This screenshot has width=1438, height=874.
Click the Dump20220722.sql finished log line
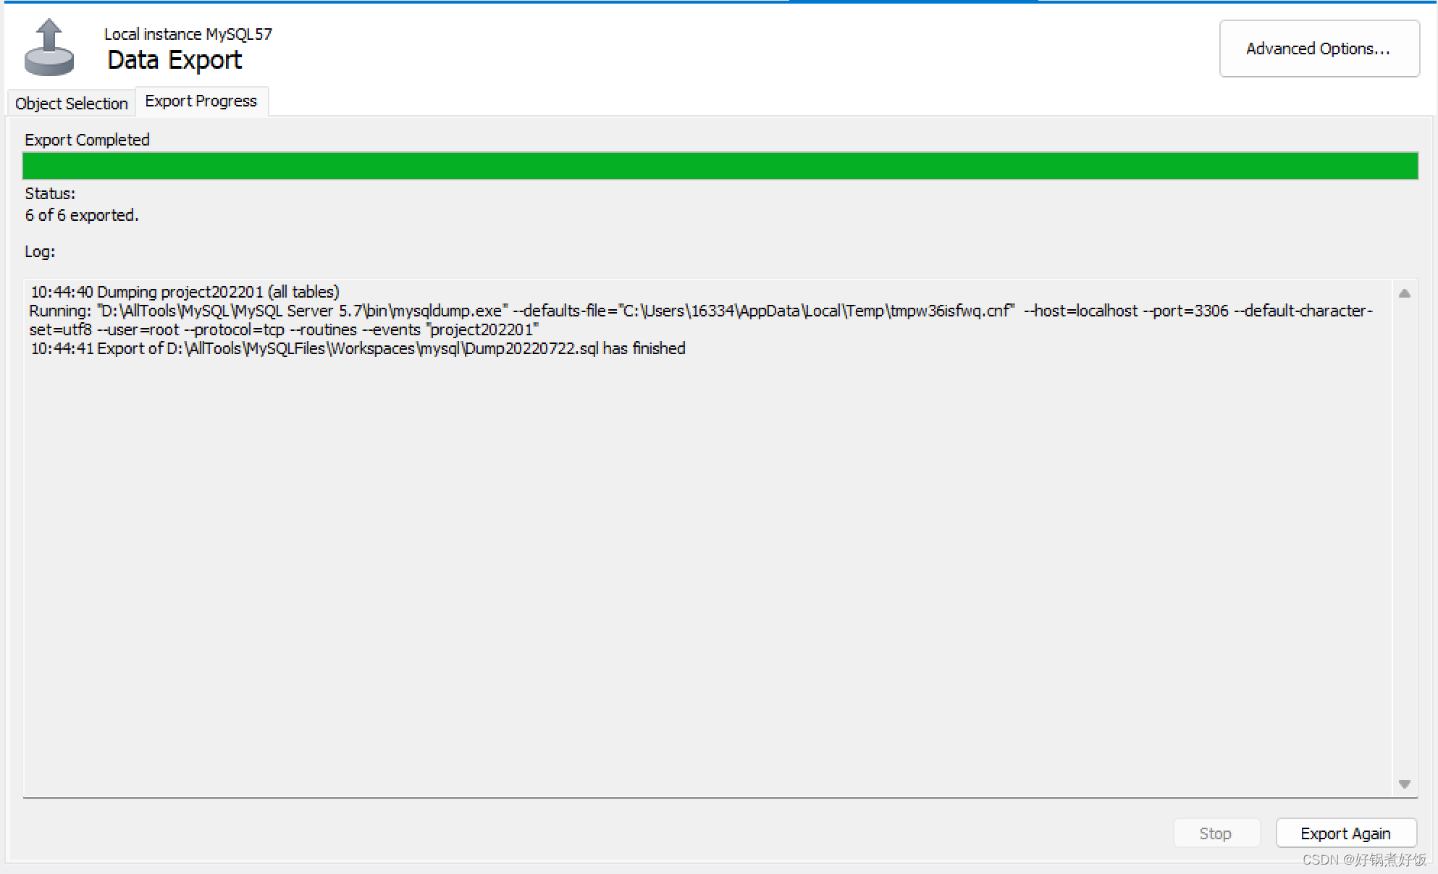358,349
